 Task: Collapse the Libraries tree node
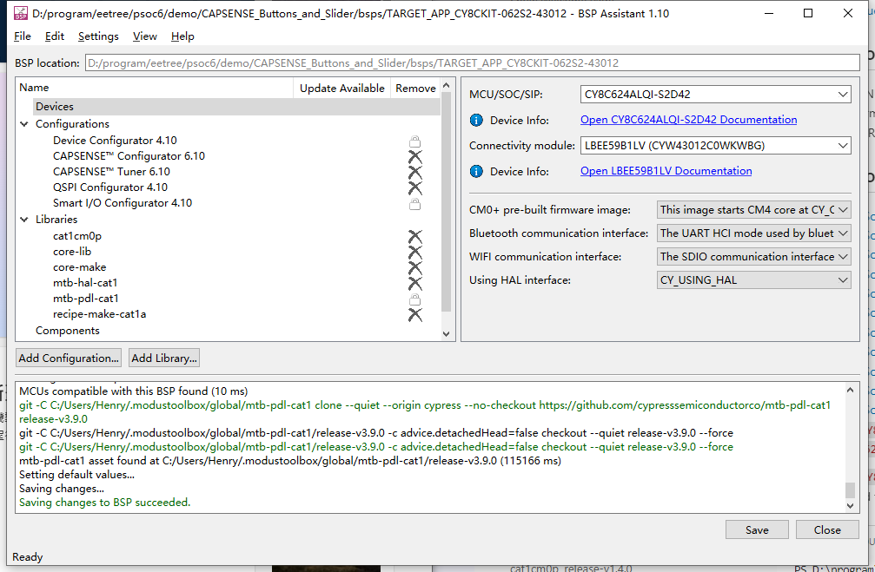(24, 219)
